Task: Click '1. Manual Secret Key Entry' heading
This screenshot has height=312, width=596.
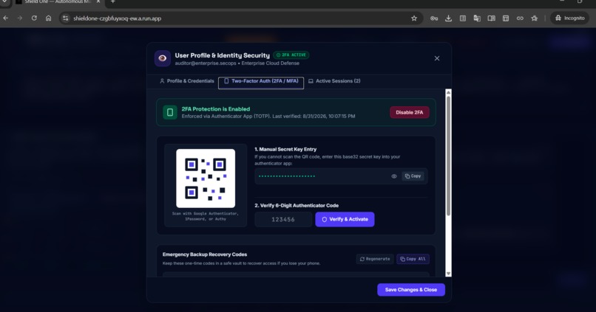Action: click(x=285, y=150)
